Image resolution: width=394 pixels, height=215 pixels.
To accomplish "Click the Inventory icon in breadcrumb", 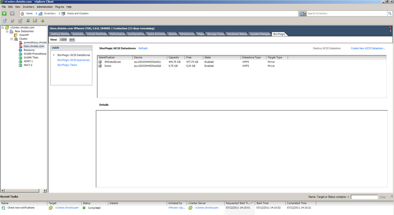I will pos(40,14).
